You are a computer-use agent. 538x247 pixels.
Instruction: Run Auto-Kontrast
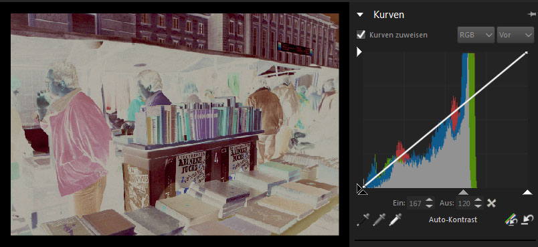point(453,220)
